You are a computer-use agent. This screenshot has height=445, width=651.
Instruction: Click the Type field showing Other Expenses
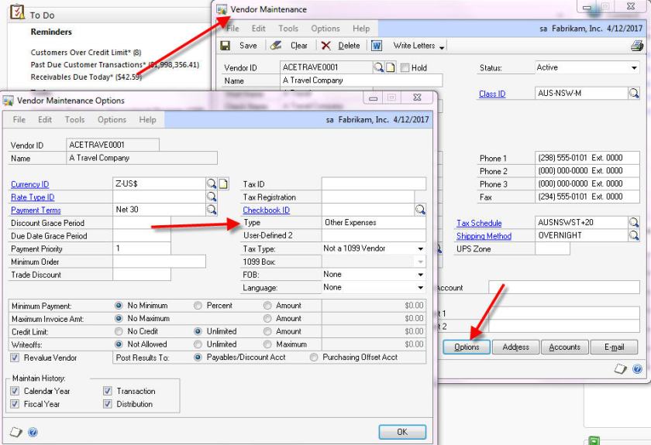point(374,223)
